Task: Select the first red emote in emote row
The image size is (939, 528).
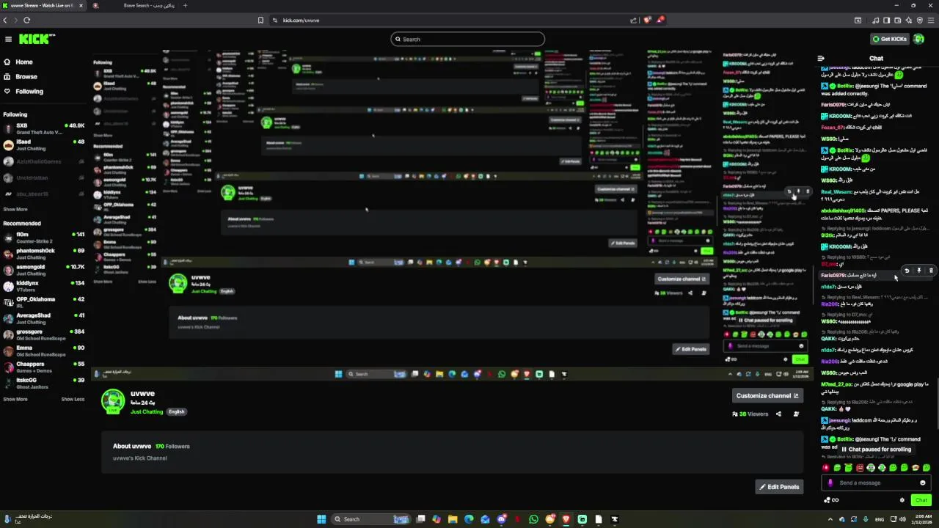Action: click(826, 468)
